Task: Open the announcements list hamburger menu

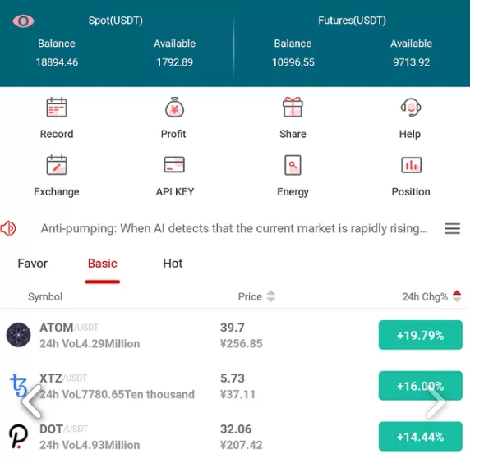Action: pyautogui.click(x=452, y=228)
